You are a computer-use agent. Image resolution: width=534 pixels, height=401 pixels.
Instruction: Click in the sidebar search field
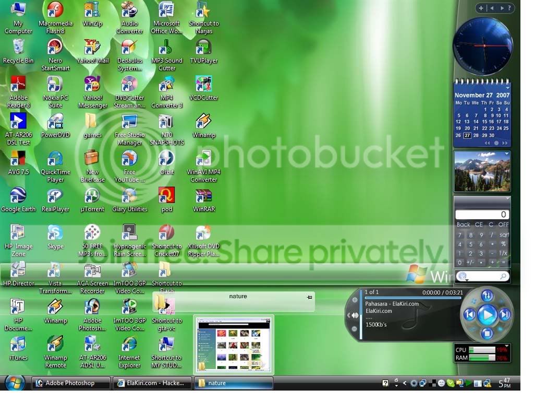tap(483, 276)
